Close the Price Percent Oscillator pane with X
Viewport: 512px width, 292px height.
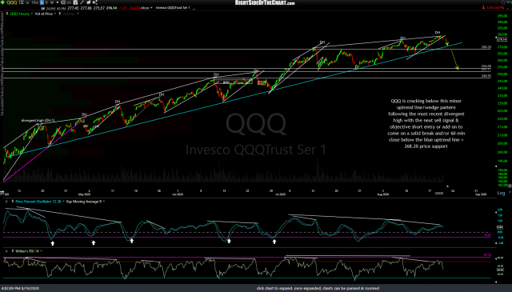point(6,202)
